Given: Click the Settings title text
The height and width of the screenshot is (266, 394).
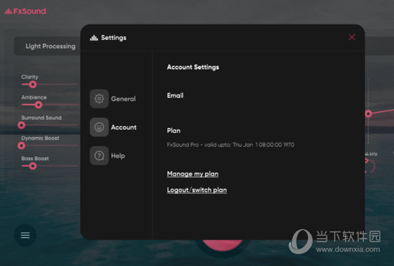Looking at the screenshot, I should tap(114, 38).
